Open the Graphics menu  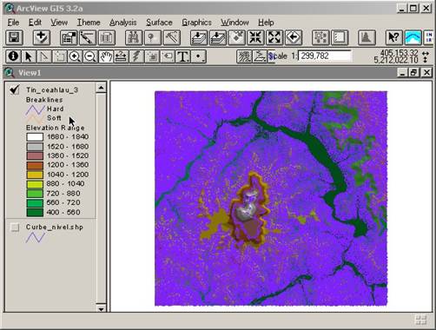pos(196,23)
